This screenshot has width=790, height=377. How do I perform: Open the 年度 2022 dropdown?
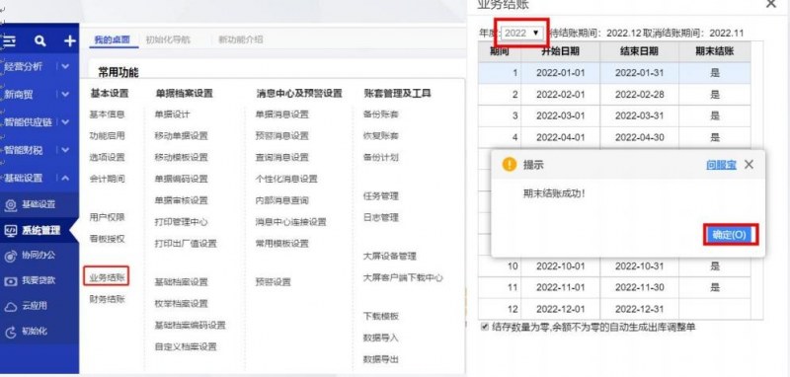pyautogui.click(x=521, y=33)
